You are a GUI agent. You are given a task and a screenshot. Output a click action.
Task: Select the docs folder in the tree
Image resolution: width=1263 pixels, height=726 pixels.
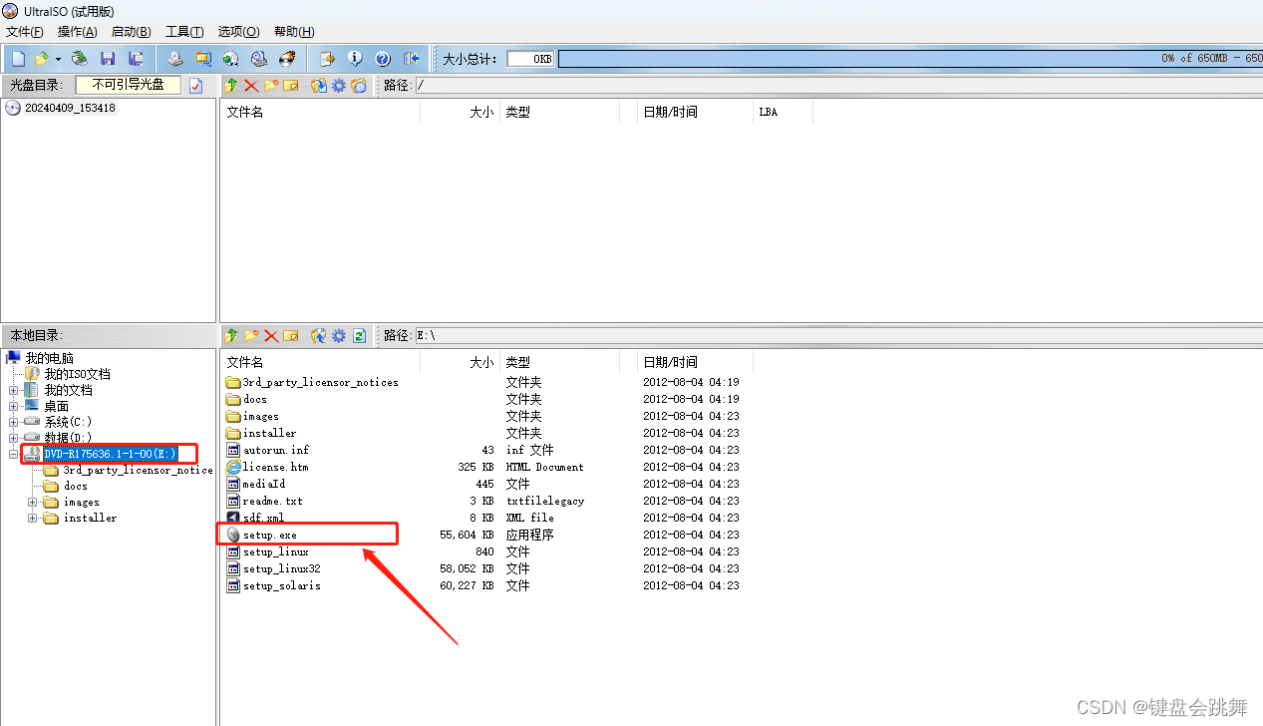[76, 486]
